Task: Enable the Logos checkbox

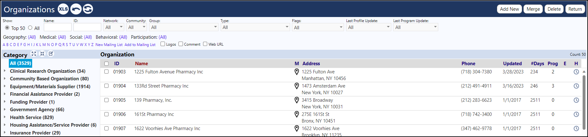Action: (x=163, y=44)
